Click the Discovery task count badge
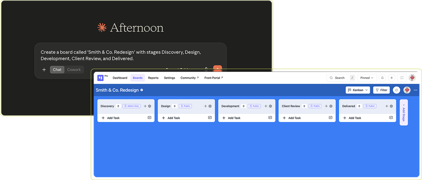Viewport: 422px width, 180px height. pos(118,106)
